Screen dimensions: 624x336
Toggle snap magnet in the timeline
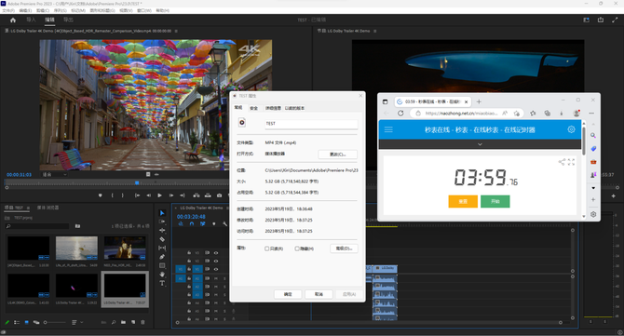pos(192,224)
